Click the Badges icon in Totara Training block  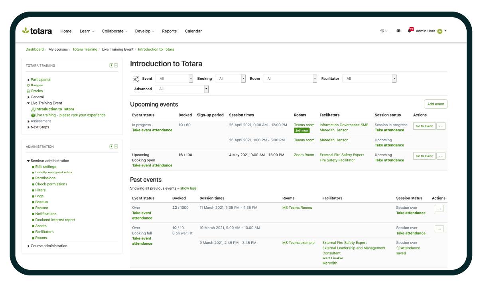(28, 85)
